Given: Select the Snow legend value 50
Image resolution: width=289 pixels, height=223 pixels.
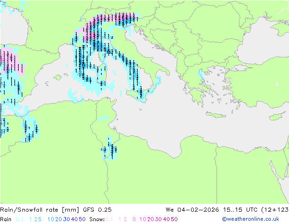Looking at the screenshot, I should click(174, 219).
